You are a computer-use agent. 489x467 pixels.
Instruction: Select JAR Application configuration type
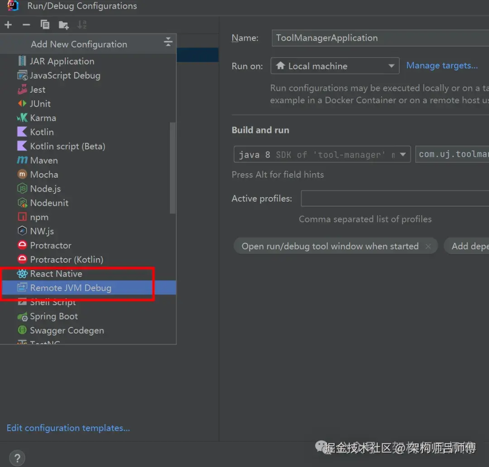tap(88, 61)
